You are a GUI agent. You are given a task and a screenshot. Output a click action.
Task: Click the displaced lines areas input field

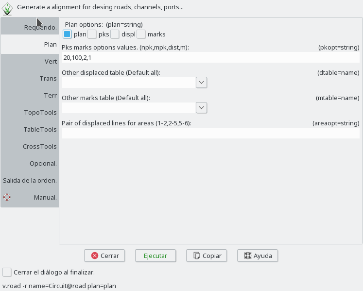[210, 133]
